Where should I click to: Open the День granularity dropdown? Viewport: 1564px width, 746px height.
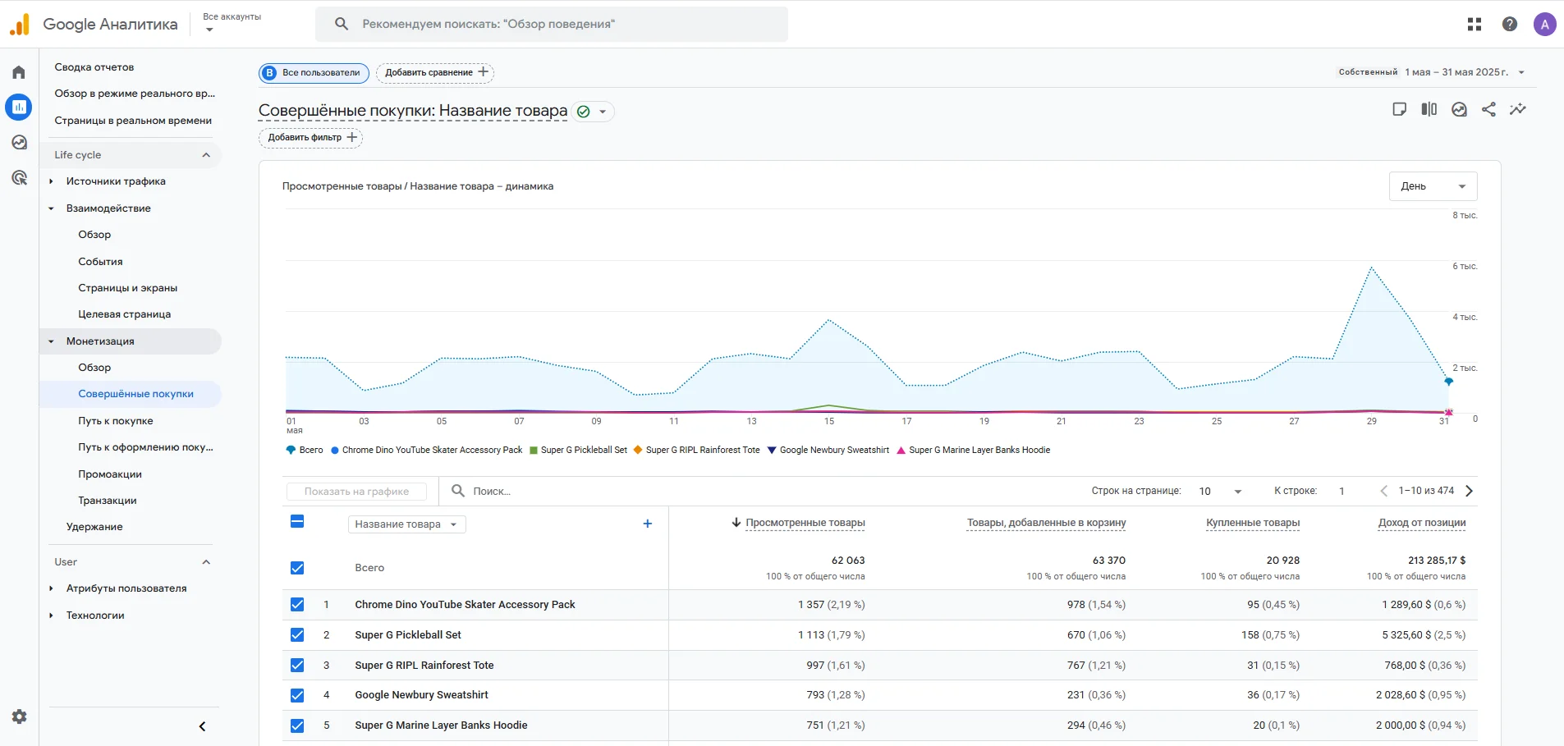click(1433, 186)
